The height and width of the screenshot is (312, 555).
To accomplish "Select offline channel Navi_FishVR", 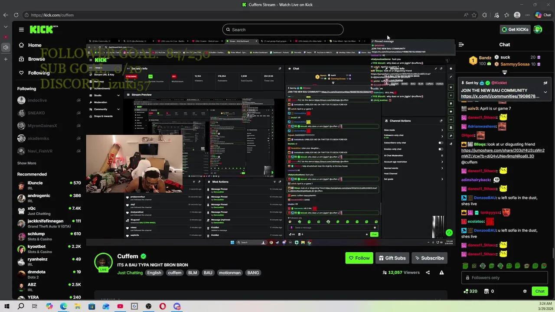I will coord(49,151).
